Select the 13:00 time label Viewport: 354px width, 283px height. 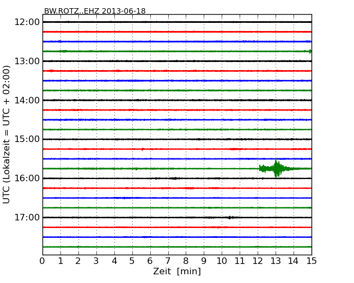27,61
